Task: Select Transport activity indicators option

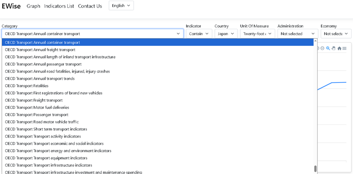Action: [x=158, y=136]
